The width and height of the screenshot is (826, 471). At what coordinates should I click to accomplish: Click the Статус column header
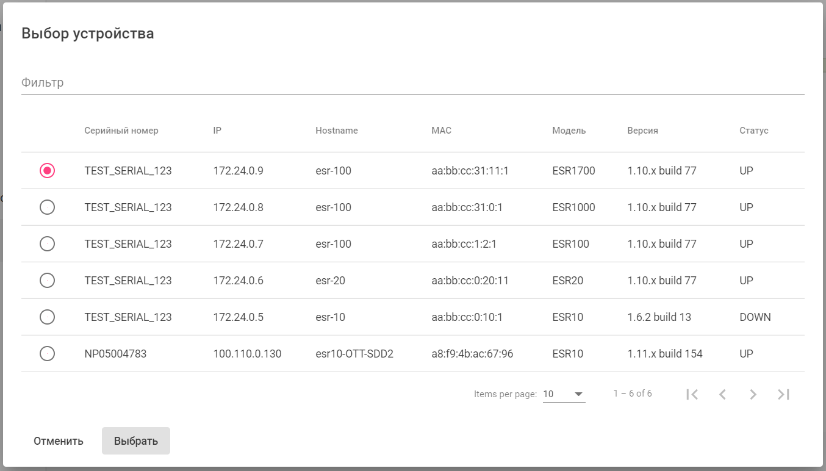[754, 131]
